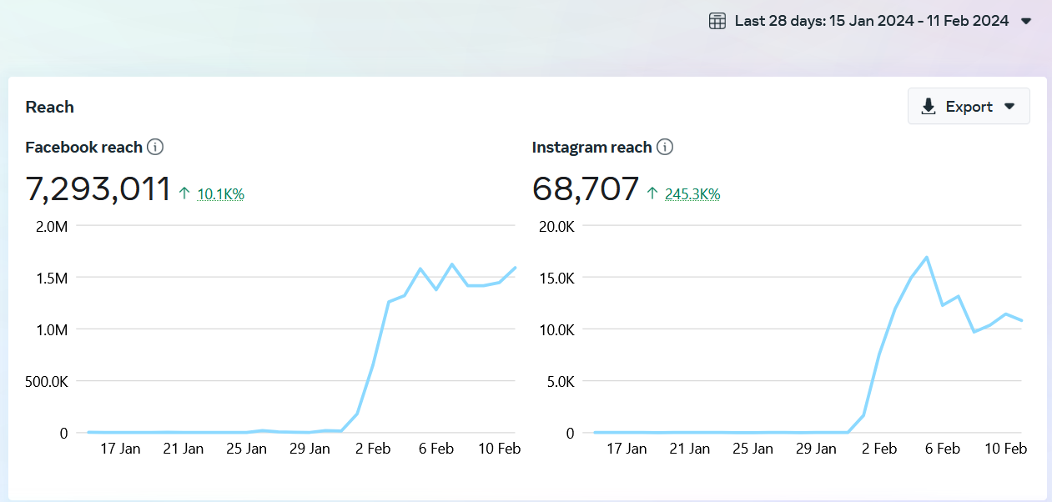Click the green up arrow beside 10.1K%
Viewport: 1052px width, 502px height.
coord(185,194)
